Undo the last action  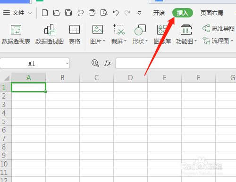(116, 13)
